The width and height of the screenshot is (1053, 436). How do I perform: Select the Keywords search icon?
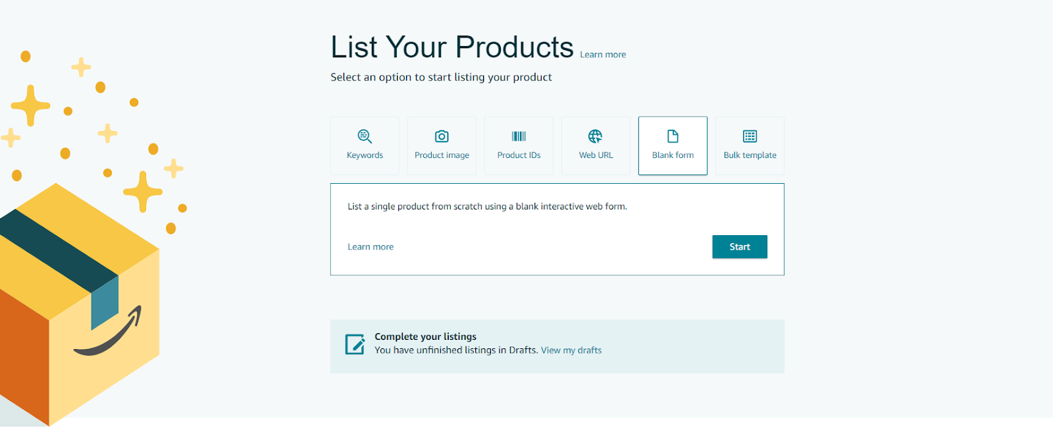(x=365, y=136)
